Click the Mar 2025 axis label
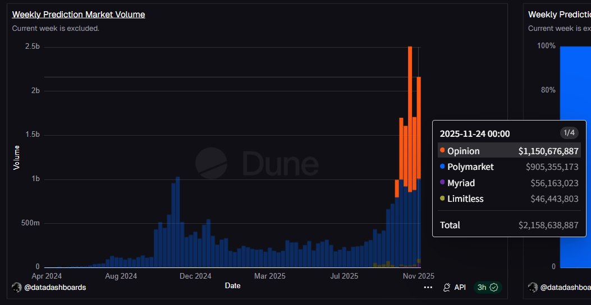This screenshot has height=305, width=591. click(x=270, y=276)
